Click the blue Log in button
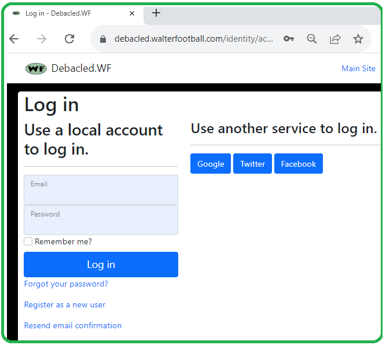This screenshot has width=386, height=345. 101,265
